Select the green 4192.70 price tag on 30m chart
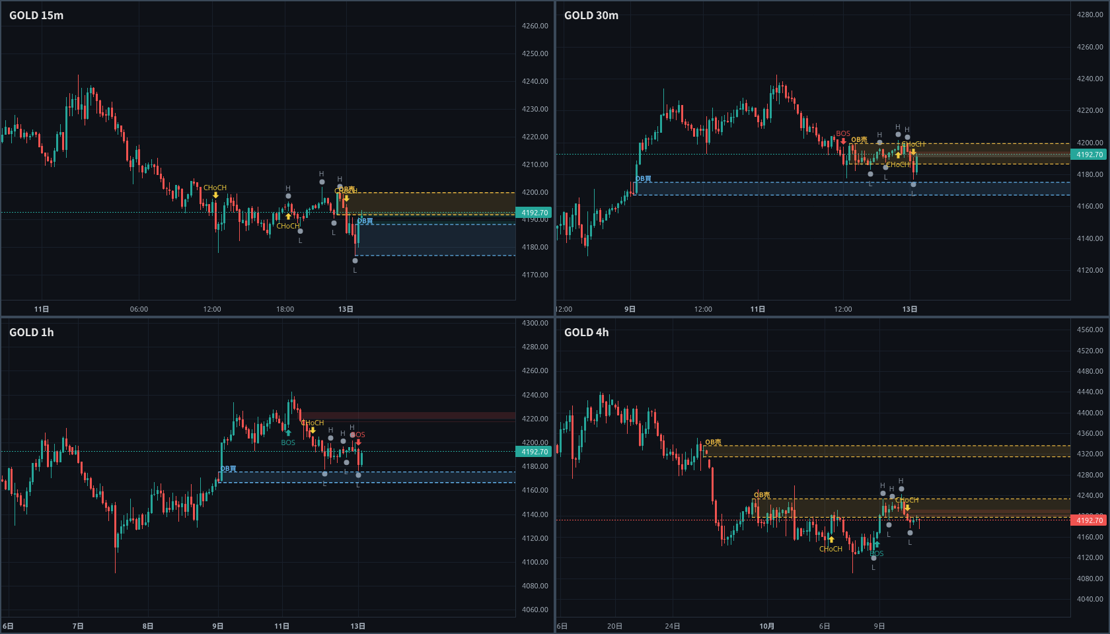1110x634 pixels. tap(1089, 155)
